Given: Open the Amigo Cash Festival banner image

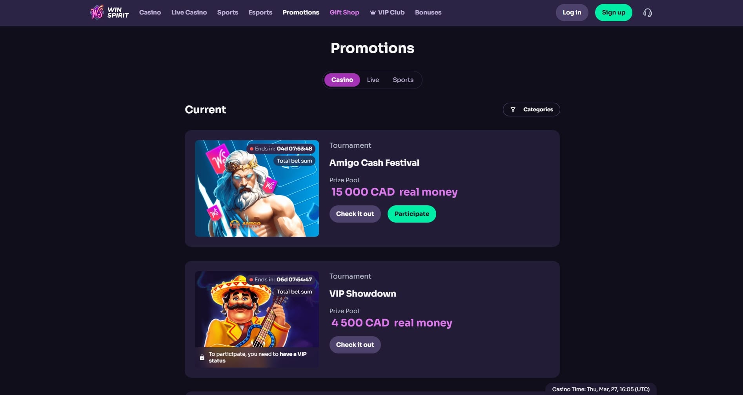Looking at the screenshot, I should click(x=257, y=188).
